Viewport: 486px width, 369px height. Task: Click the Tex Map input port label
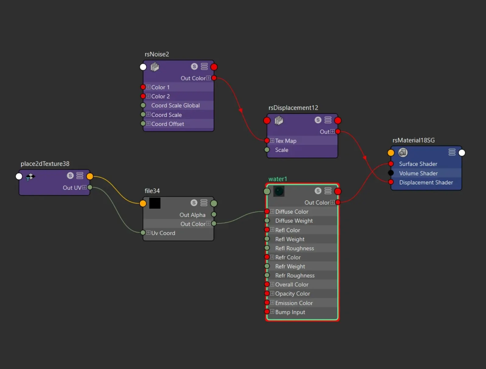[286, 141]
